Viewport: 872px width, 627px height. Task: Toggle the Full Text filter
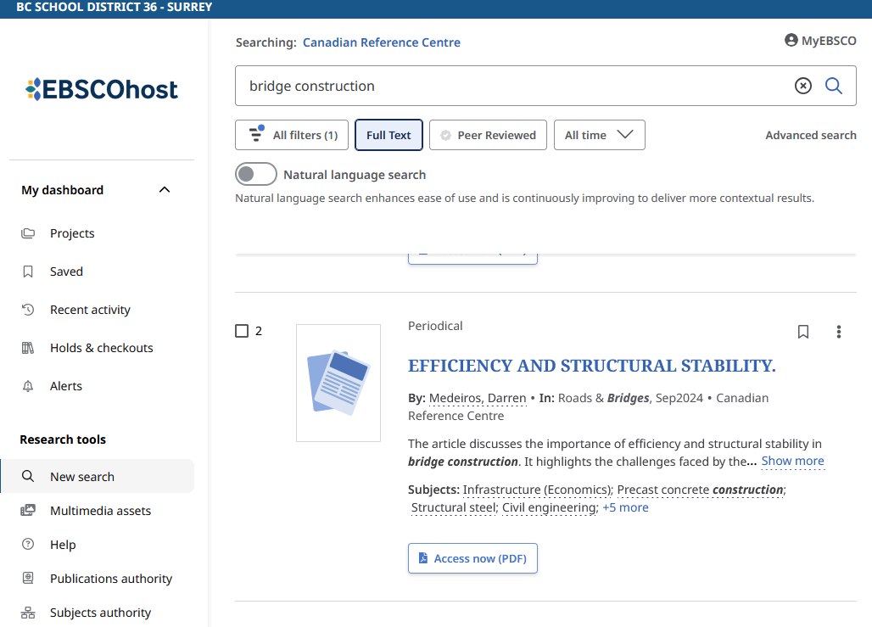pyautogui.click(x=388, y=135)
